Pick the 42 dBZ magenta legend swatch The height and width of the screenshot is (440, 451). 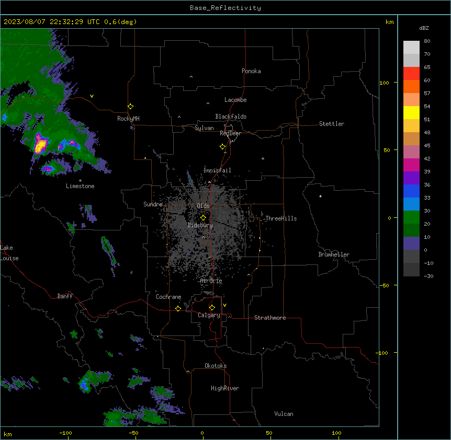[411, 165]
